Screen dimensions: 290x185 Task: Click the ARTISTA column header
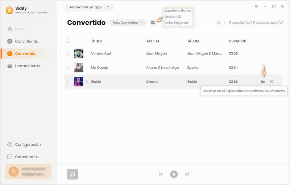pyautogui.click(x=153, y=41)
